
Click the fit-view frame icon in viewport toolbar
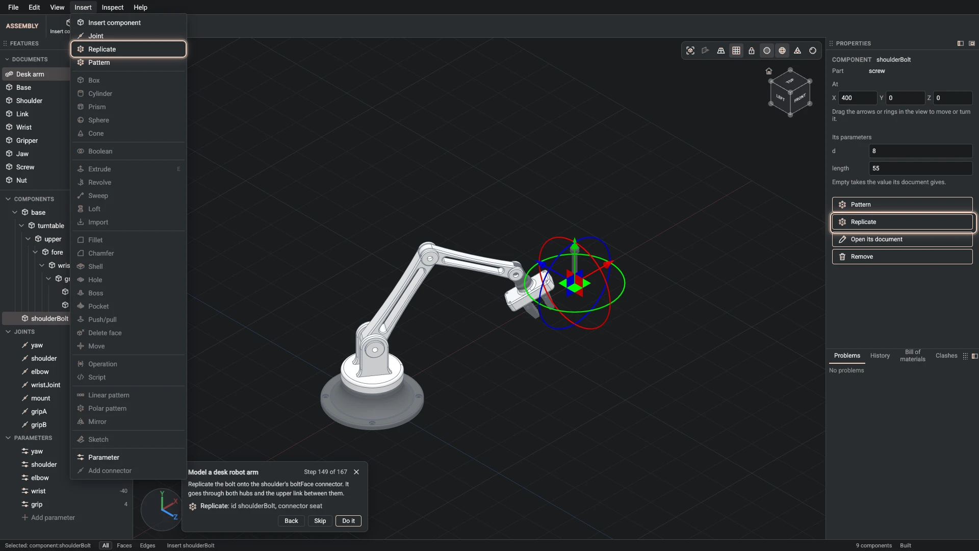click(690, 51)
